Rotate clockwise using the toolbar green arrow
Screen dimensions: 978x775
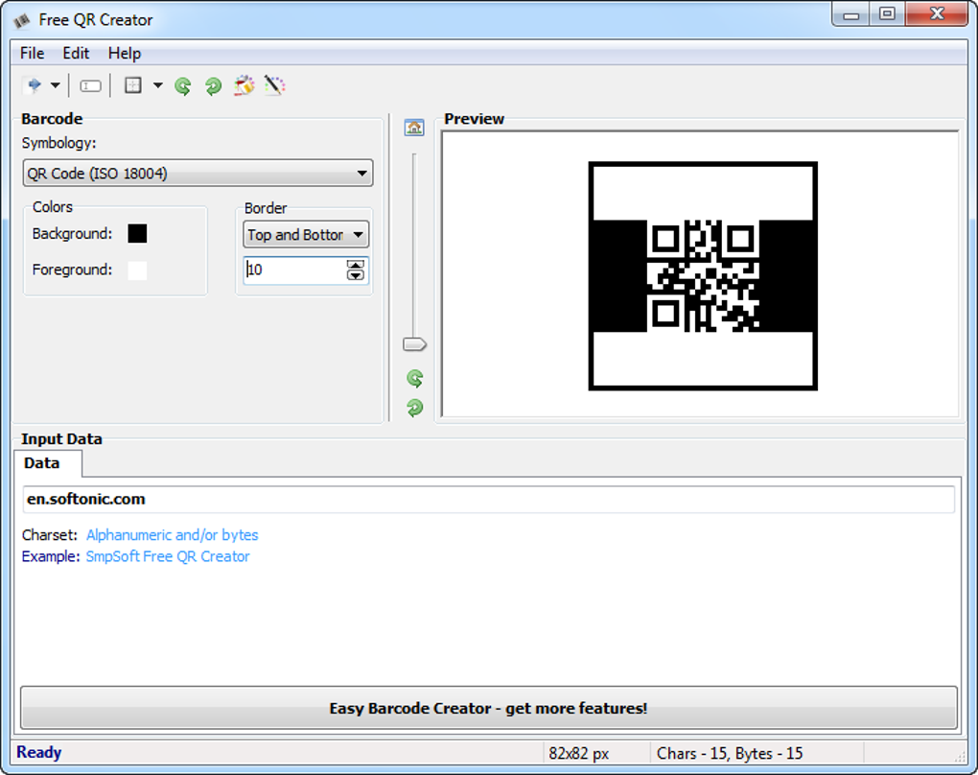[213, 85]
